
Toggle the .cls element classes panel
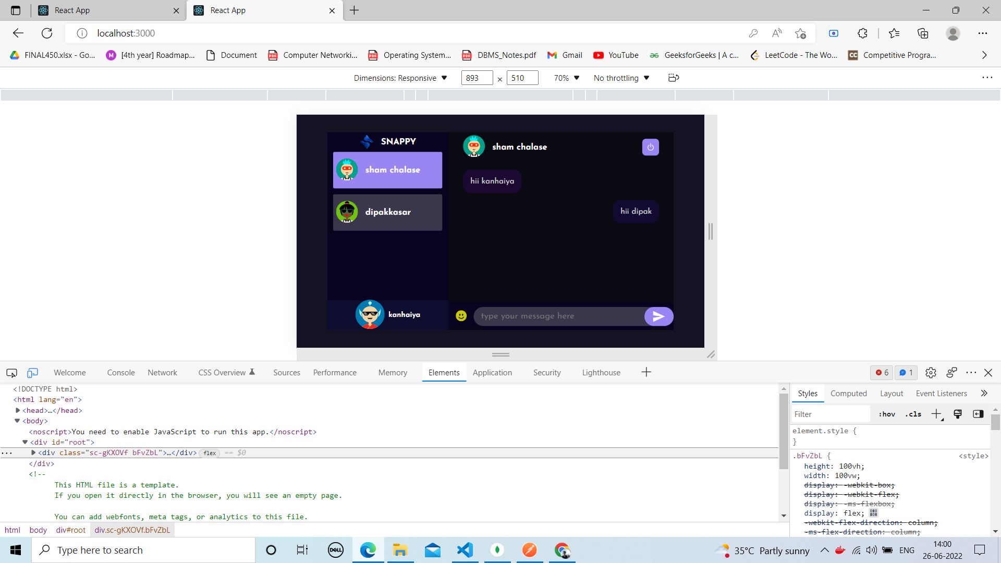tap(913, 414)
